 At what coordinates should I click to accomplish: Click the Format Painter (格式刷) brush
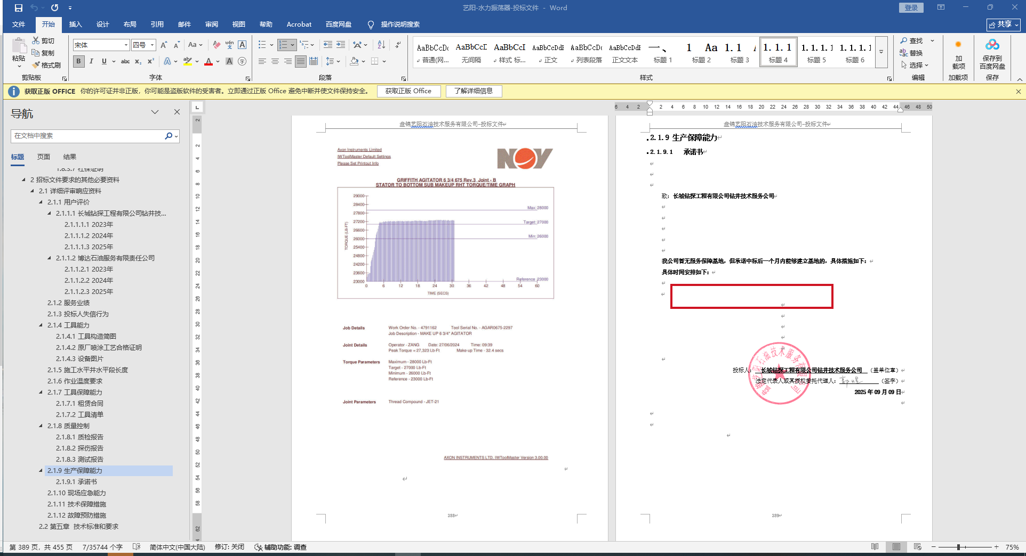(x=46, y=65)
